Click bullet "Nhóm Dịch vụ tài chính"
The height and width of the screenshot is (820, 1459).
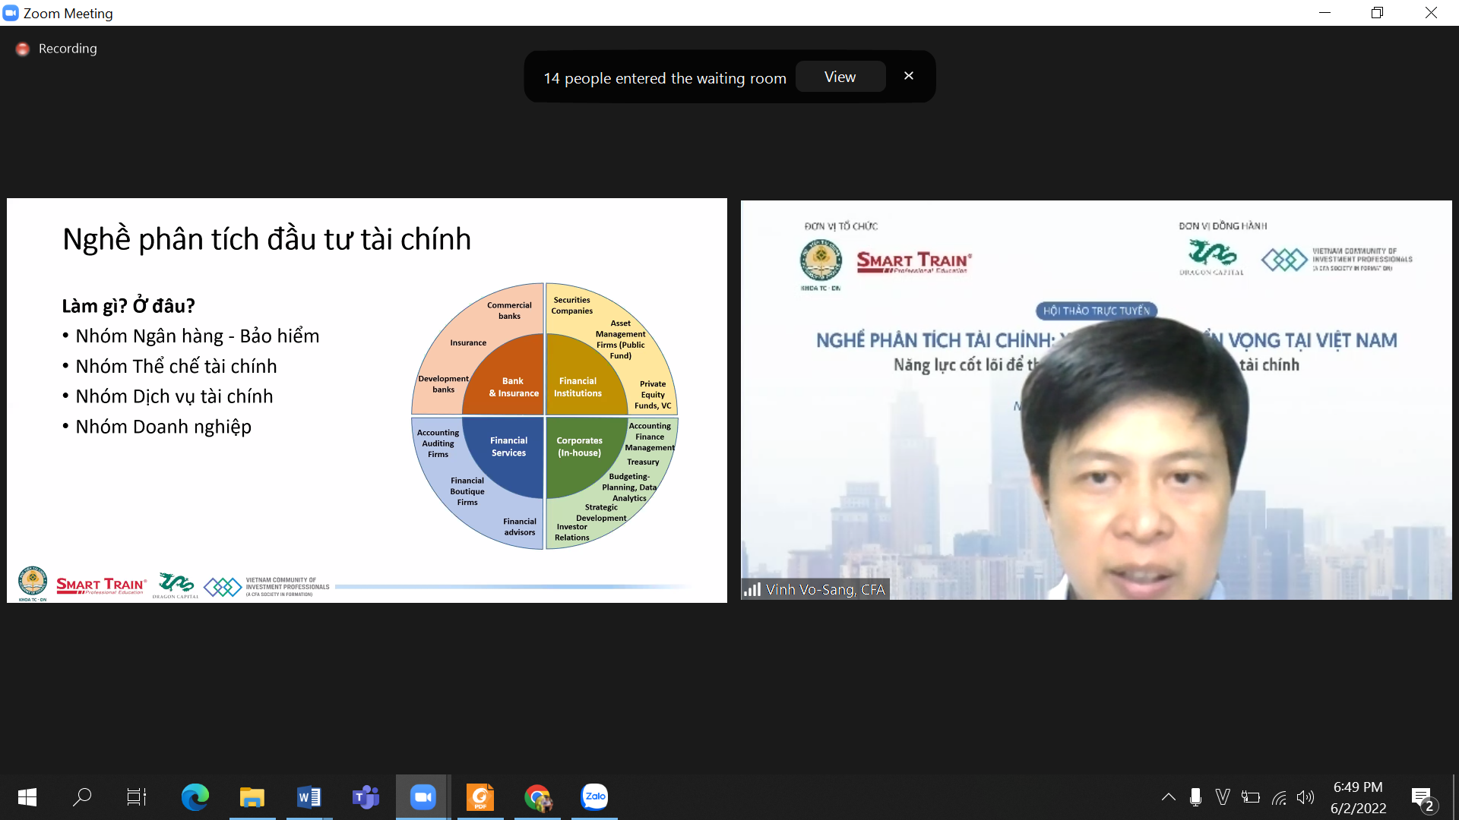pyautogui.click(x=174, y=396)
